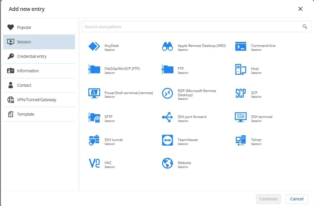The width and height of the screenshot is (314, 206).
Task: Click the Continue button
Action: (x=268, y=199)
